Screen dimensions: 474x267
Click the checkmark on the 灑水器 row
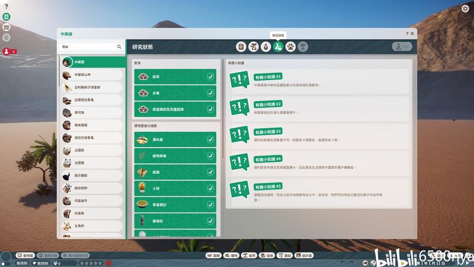click(x=210, y=139)
